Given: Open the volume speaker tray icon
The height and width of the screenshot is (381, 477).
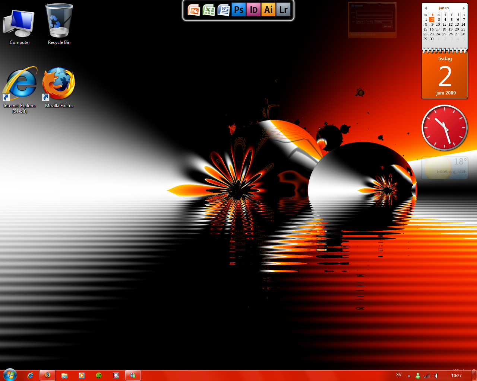Looking at the screenshot, I should 436,376.
